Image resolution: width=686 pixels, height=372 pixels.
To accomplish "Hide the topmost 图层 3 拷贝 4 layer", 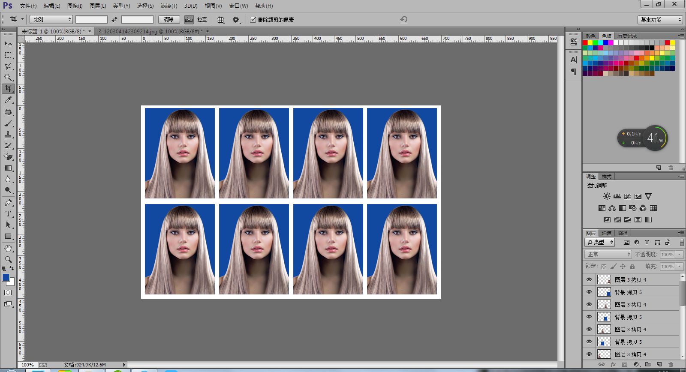I will 589,279.
